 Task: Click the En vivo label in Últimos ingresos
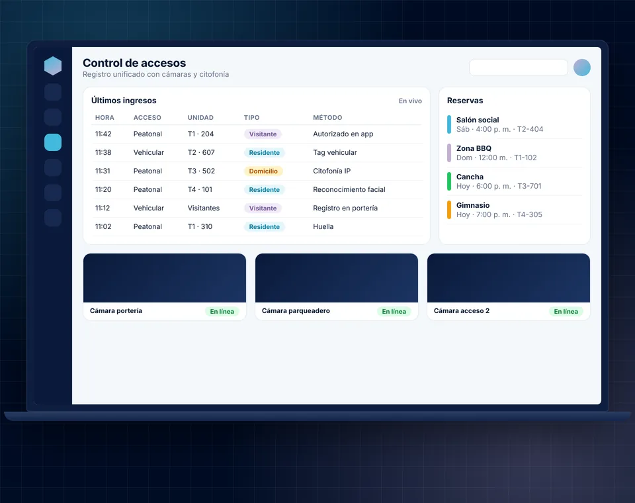(410, 101)
